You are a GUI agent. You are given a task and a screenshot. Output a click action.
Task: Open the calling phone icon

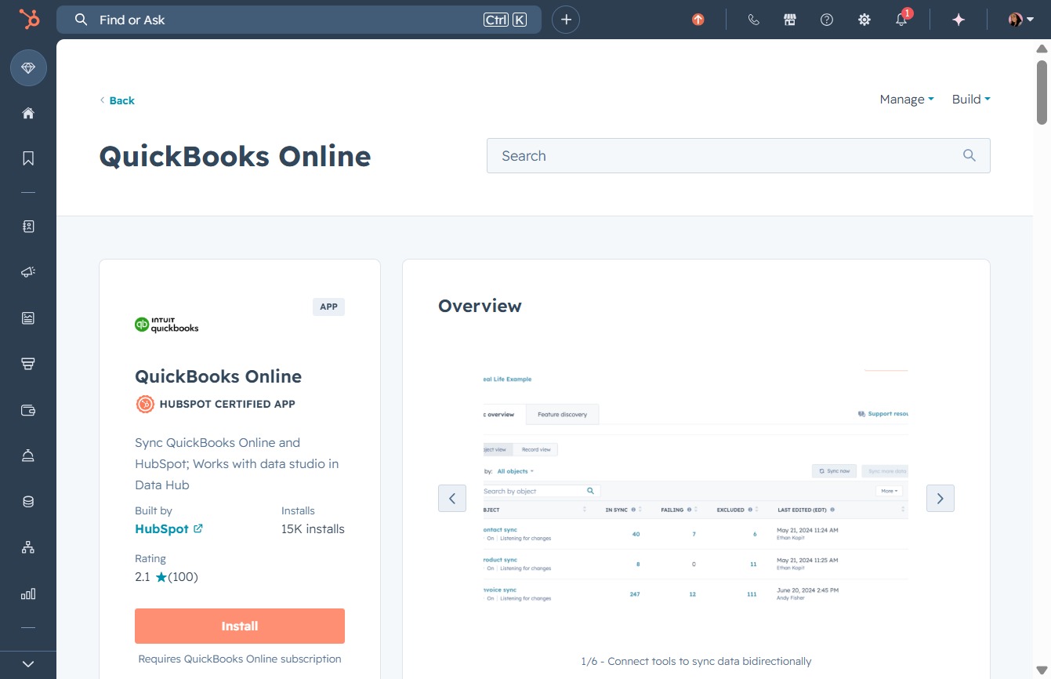(x=754, y=20)
